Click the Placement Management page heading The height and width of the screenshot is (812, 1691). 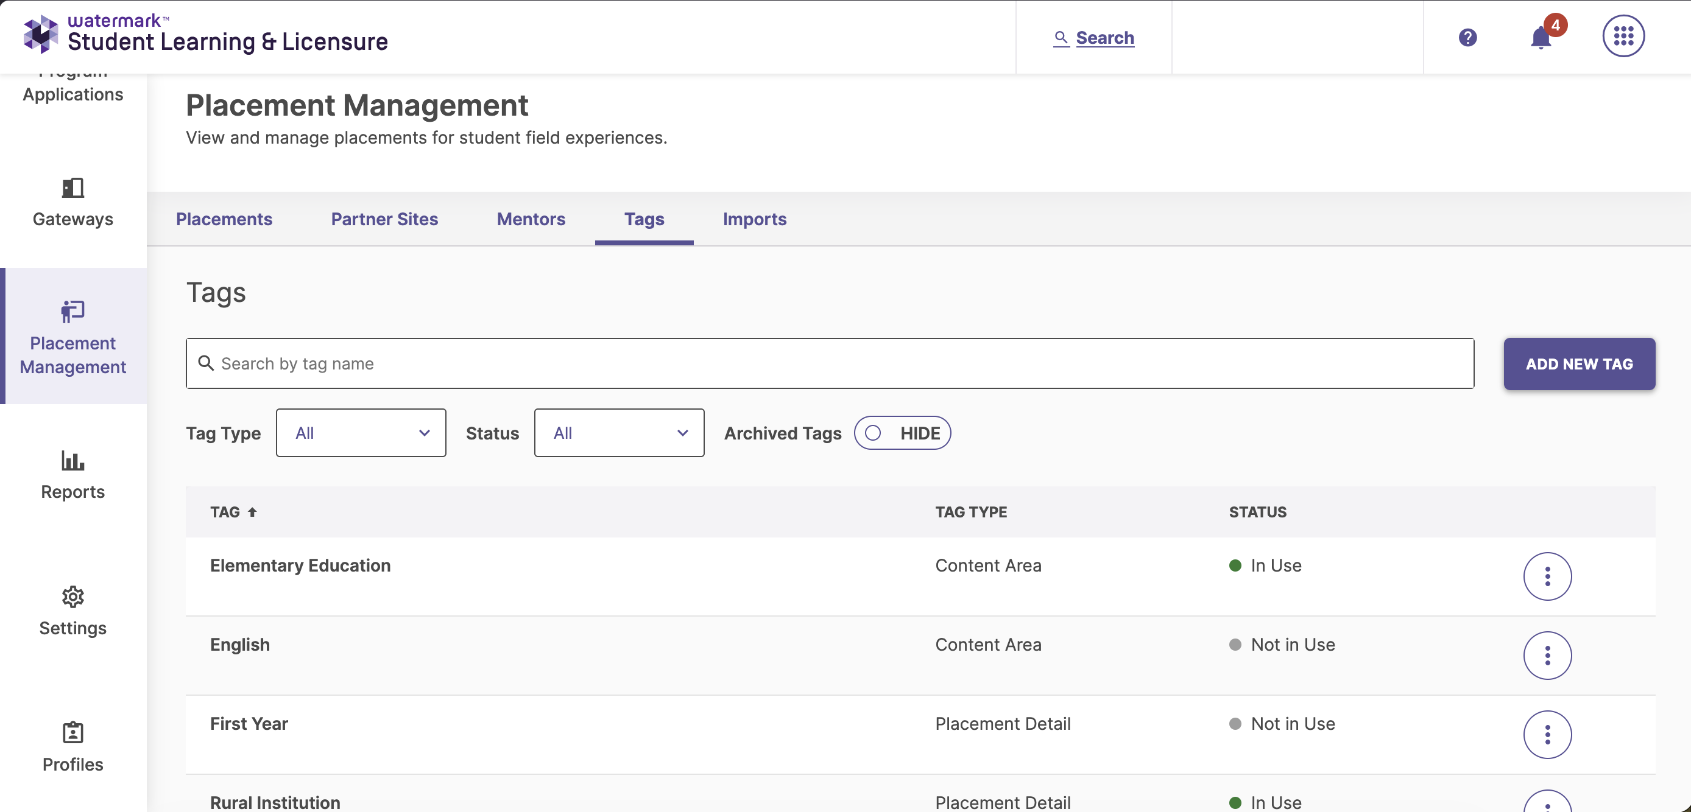(357, 105)
